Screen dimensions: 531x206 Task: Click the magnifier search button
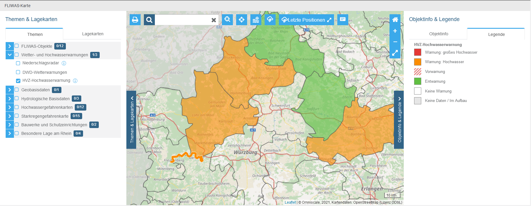(x=149, y=20)
